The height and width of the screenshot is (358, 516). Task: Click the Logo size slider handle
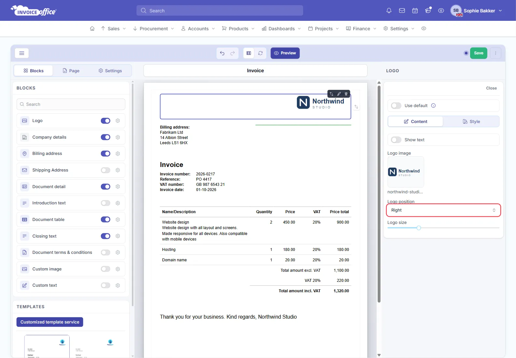click(419, 228)
